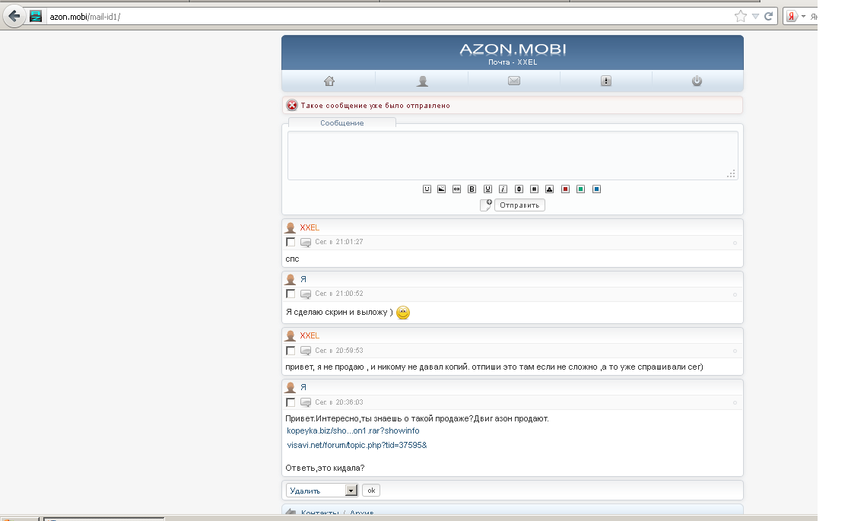Insert smiley from the editor toolbar

[427, 189]
